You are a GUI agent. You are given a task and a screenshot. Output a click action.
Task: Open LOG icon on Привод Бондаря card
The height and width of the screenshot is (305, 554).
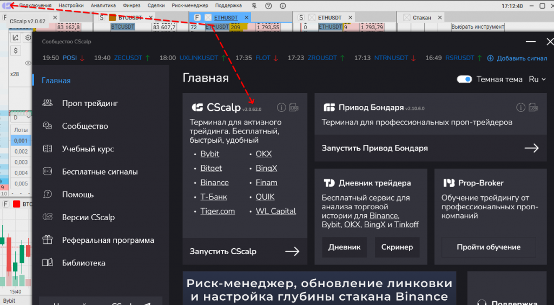click(x=533, y=107)
